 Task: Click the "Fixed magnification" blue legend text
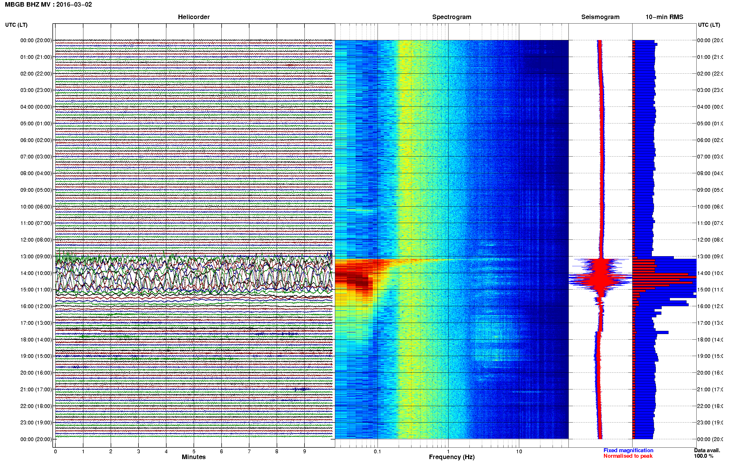(x=628, y=450)
